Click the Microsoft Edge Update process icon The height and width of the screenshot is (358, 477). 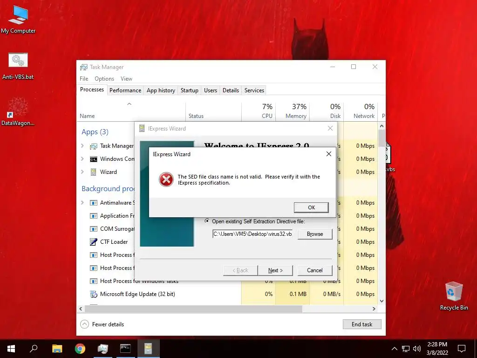93,294
